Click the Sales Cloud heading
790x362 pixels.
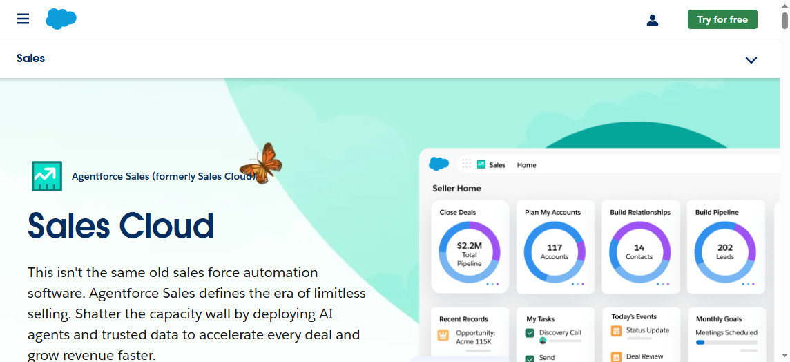[x=121, y=225]
